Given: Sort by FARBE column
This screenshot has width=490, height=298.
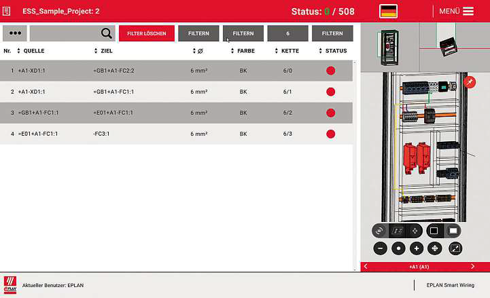Looking at the screenshot, I should tap(243, 51).
